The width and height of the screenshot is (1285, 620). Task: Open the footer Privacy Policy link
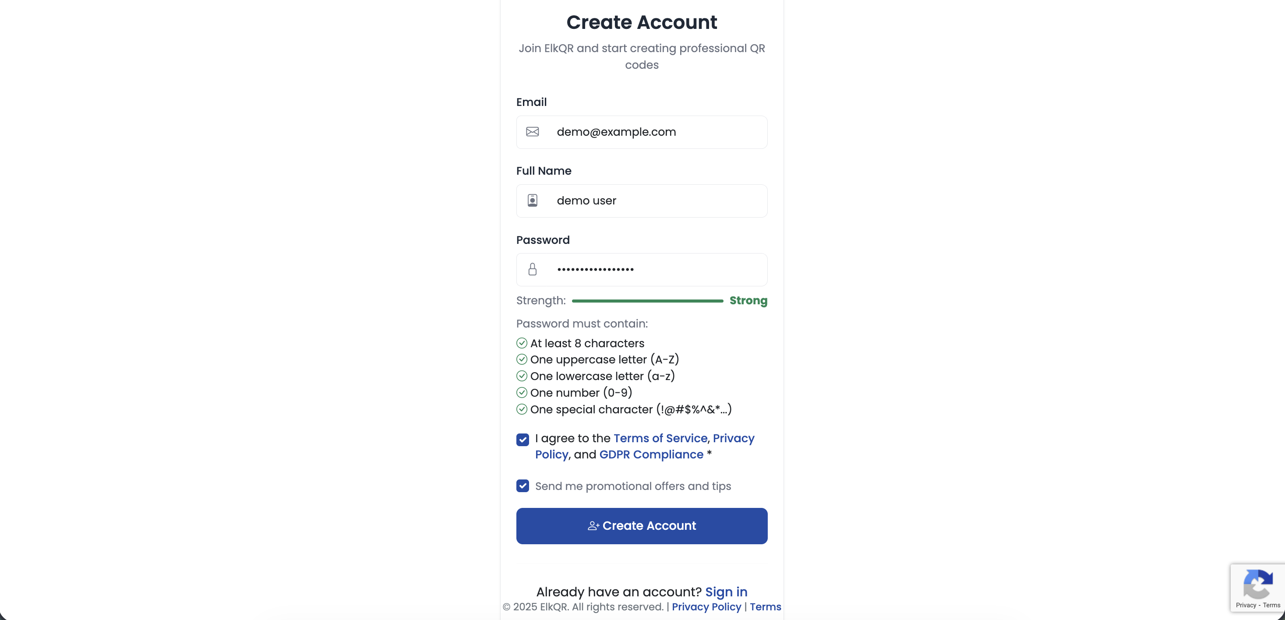(706, 607)
